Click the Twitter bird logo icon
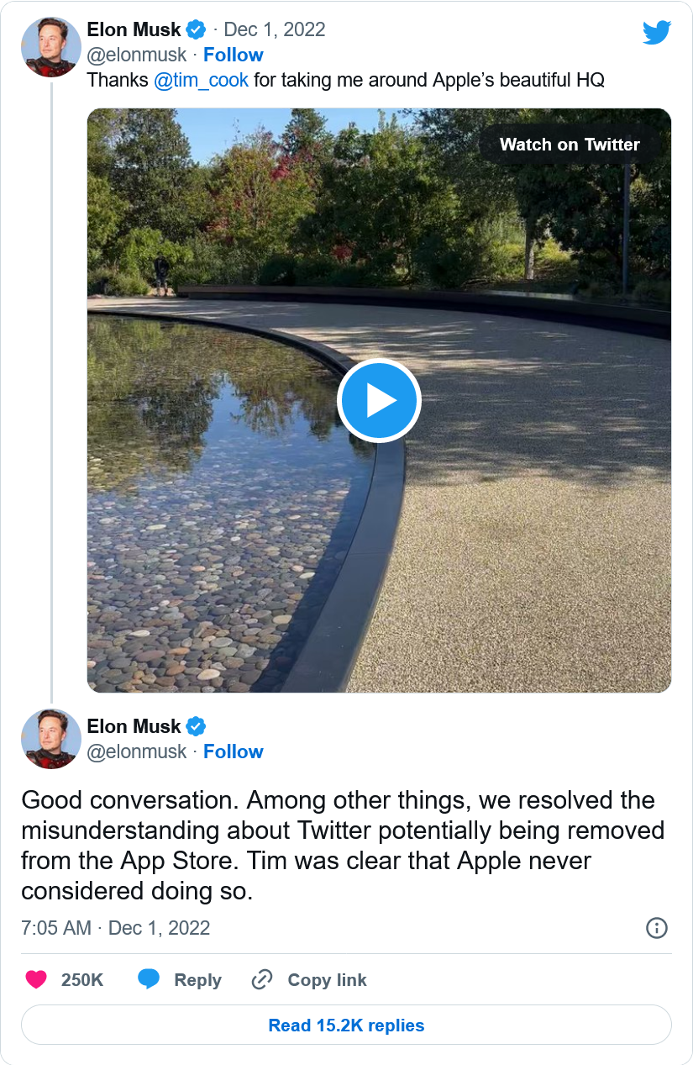Image resolution: width=693 pixels, height=1065 pixels. pos(657,33)
